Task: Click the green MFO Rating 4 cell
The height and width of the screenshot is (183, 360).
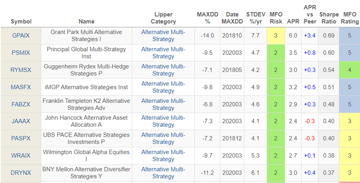Action: [350, 70]
